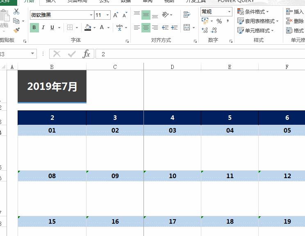Increase indent

tap(174, 27)
